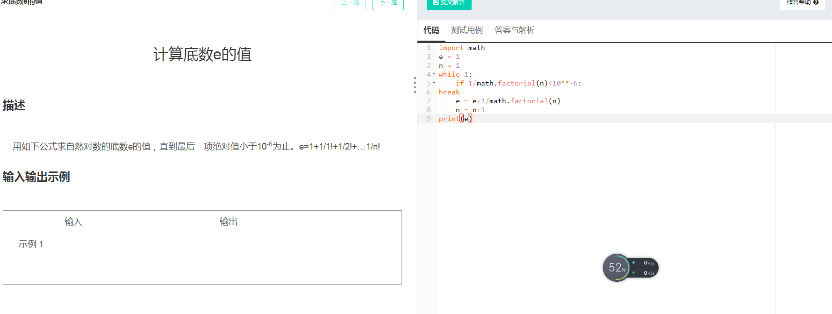Open the 答案与解析 tab
832x314 pixels.
[x=515, y=30]
